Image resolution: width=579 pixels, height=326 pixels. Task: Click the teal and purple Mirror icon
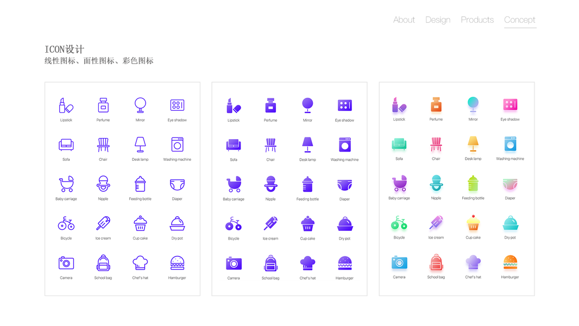pos(473,105)
